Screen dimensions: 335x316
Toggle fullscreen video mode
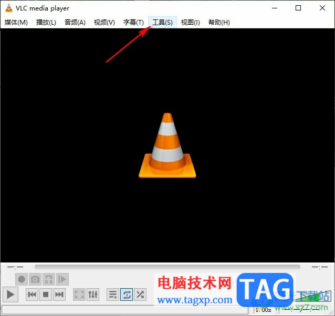point(79,294)
